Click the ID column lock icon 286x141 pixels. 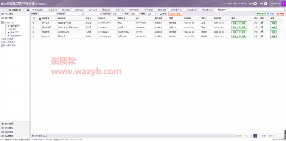[40, 18]
